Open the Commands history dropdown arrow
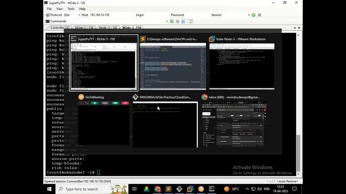The image size is (346, 194). tap(167, 22)
